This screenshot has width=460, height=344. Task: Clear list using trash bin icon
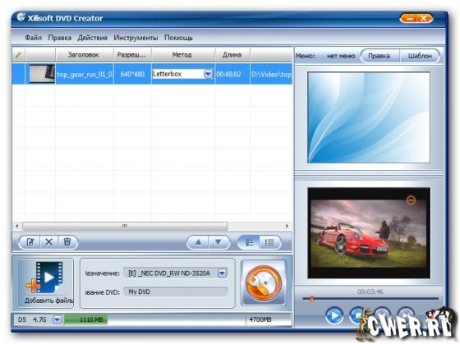(67, 242)
